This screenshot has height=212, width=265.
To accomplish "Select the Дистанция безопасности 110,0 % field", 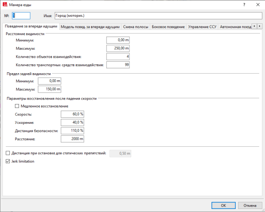I will (72, 131).
